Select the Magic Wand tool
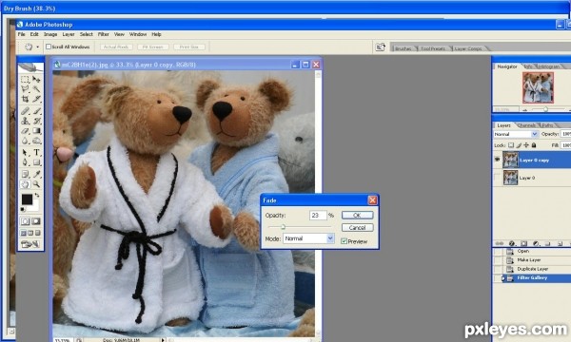Image resolution: width=571 pixels, height=342 pixels. 36,89
